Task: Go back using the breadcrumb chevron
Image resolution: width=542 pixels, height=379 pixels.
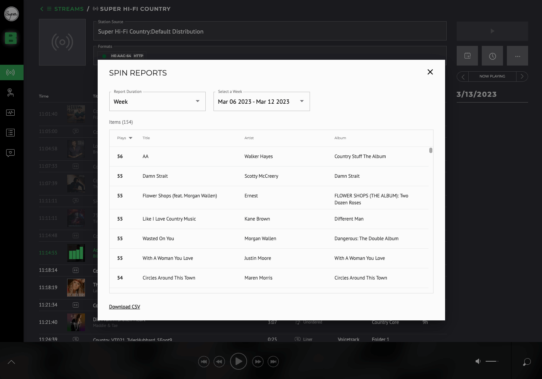Action: pos(42,9)
